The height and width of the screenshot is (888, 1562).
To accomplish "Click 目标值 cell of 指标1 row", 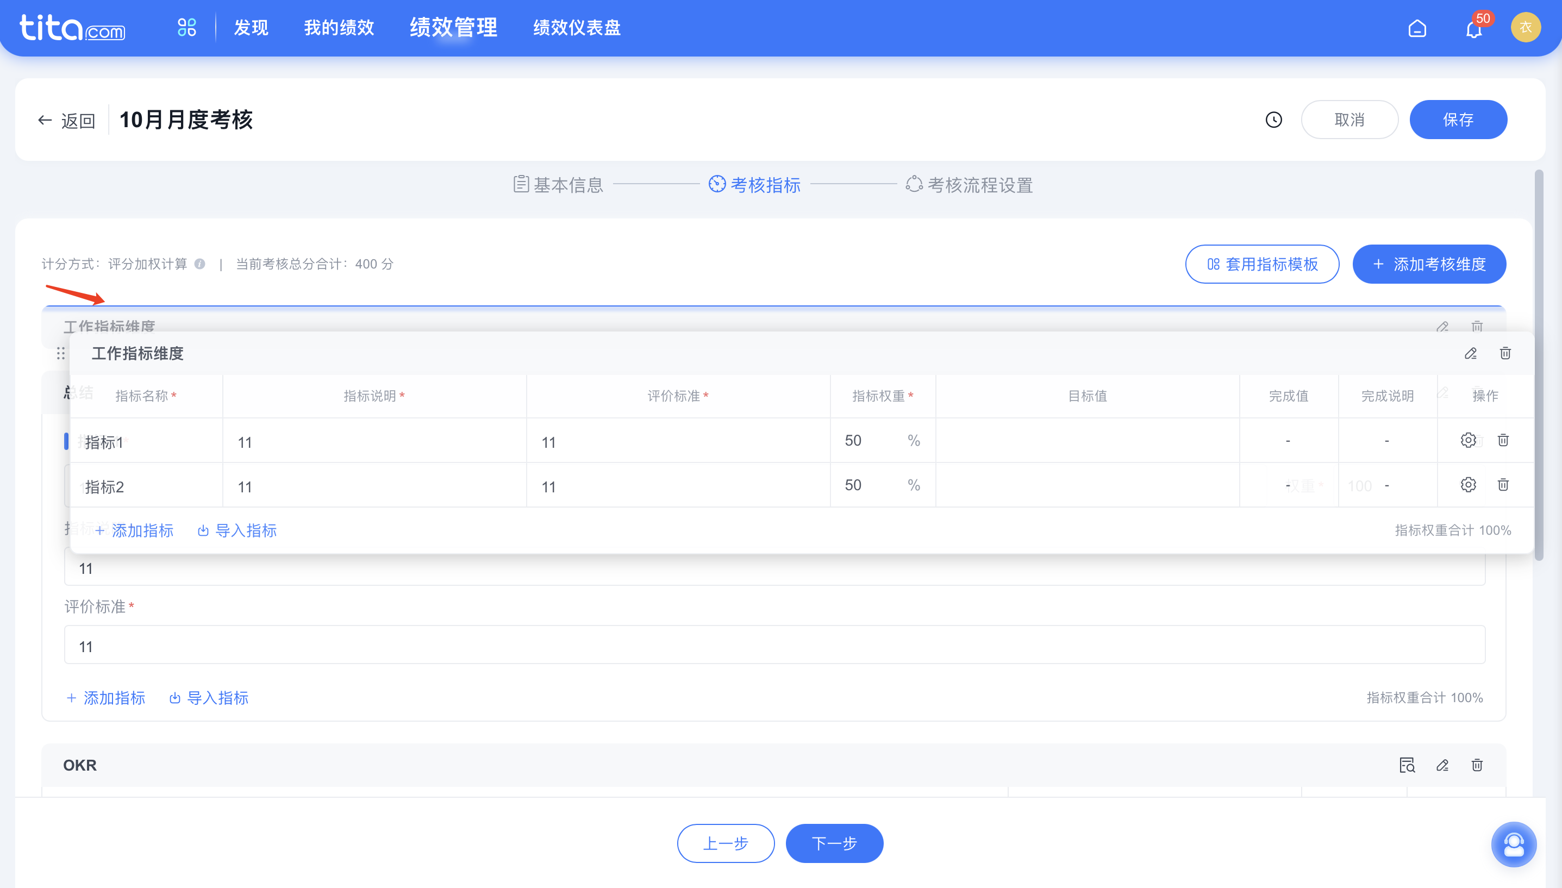I will [x=1088, y=440].
